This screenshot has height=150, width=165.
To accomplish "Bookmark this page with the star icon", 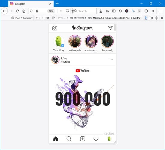I will (x=73, y=11).
